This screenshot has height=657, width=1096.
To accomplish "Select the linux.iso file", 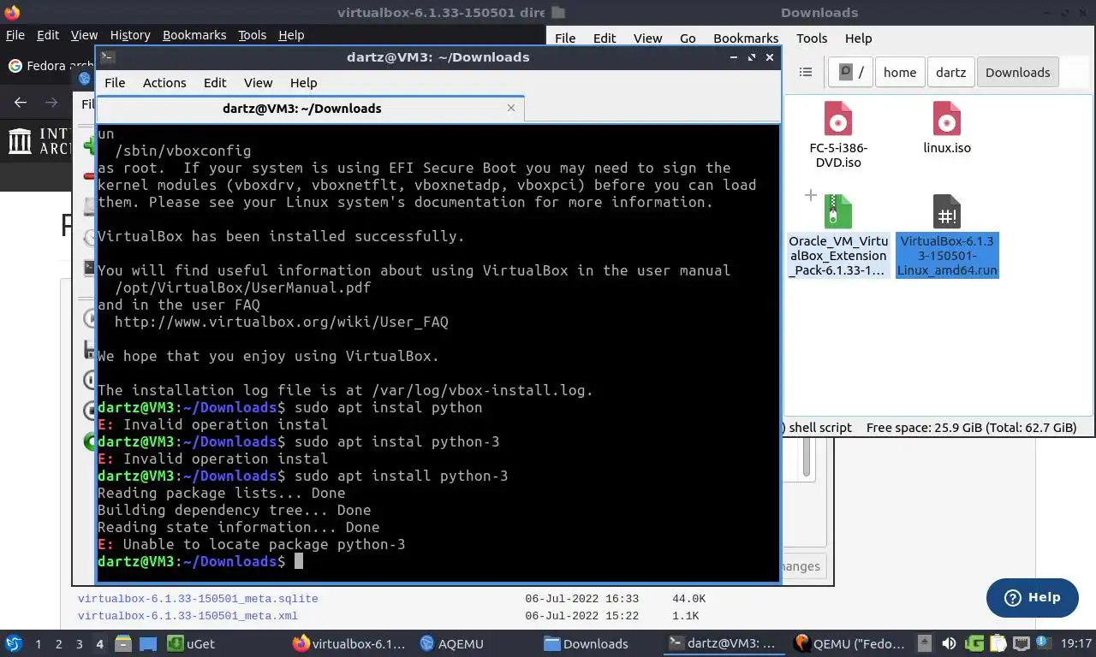I will pyautogui.click(x=947, y=127).
